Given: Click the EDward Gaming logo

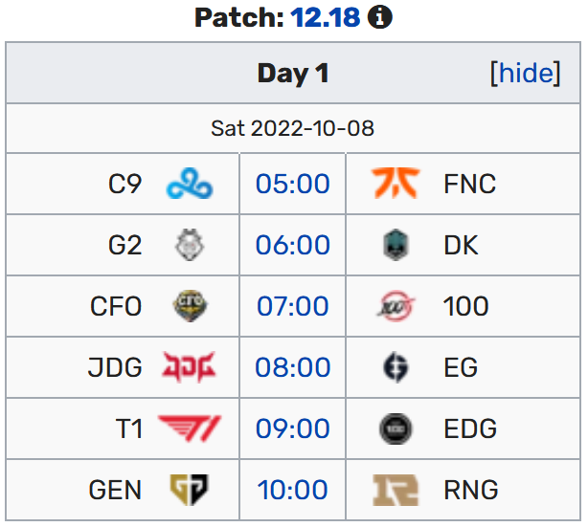Looking at the screenshot, I should [x=395, y=428].
